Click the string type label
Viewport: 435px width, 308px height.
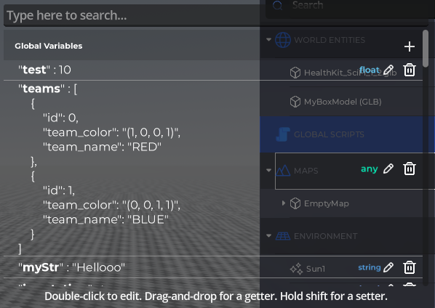tap(370, 267)
